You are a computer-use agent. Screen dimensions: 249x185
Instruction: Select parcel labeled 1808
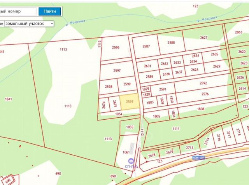[201, 109]
